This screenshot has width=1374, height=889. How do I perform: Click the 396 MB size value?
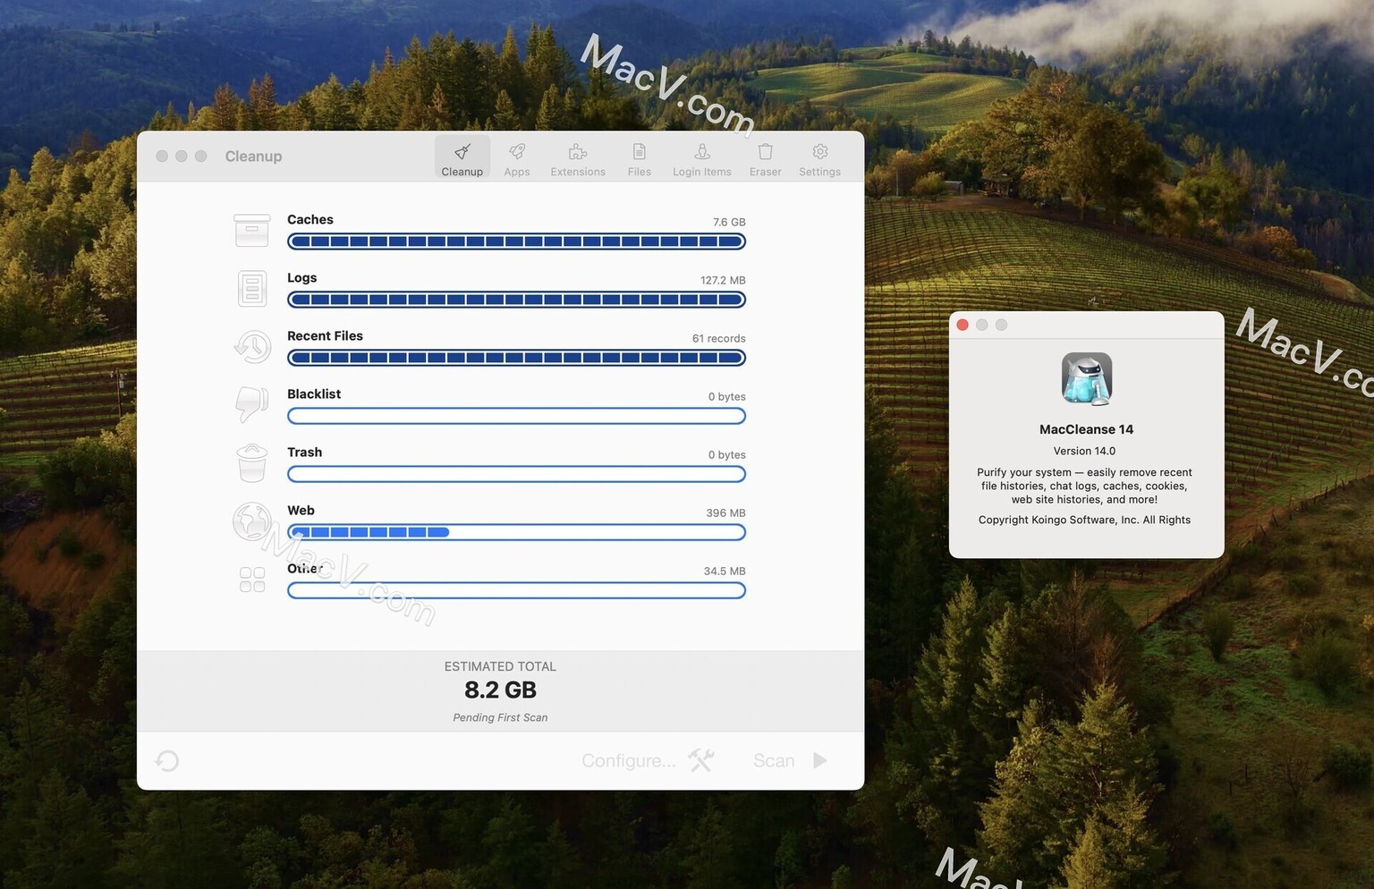pos(725,512)
